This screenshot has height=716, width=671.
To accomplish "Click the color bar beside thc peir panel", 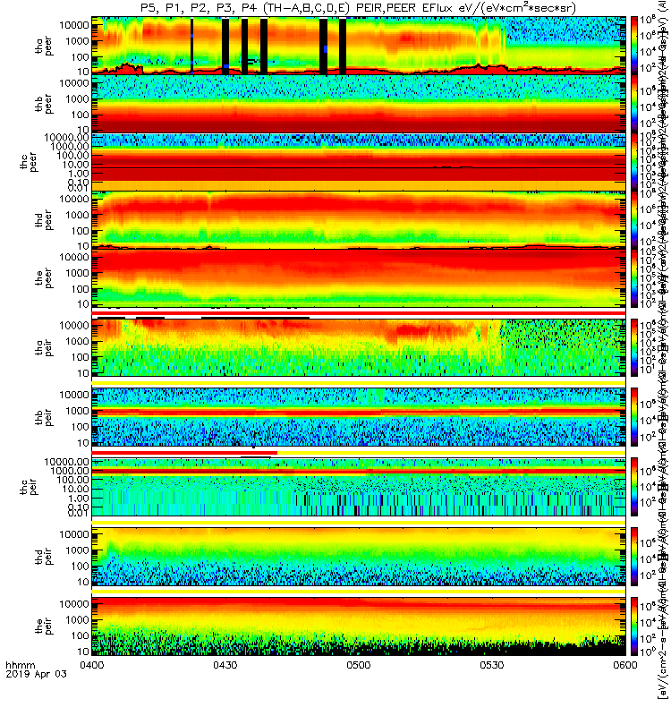I will coord(634,487).
